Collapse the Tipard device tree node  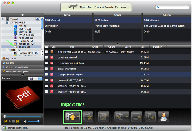pyautogui.click(x=4, y=19)
